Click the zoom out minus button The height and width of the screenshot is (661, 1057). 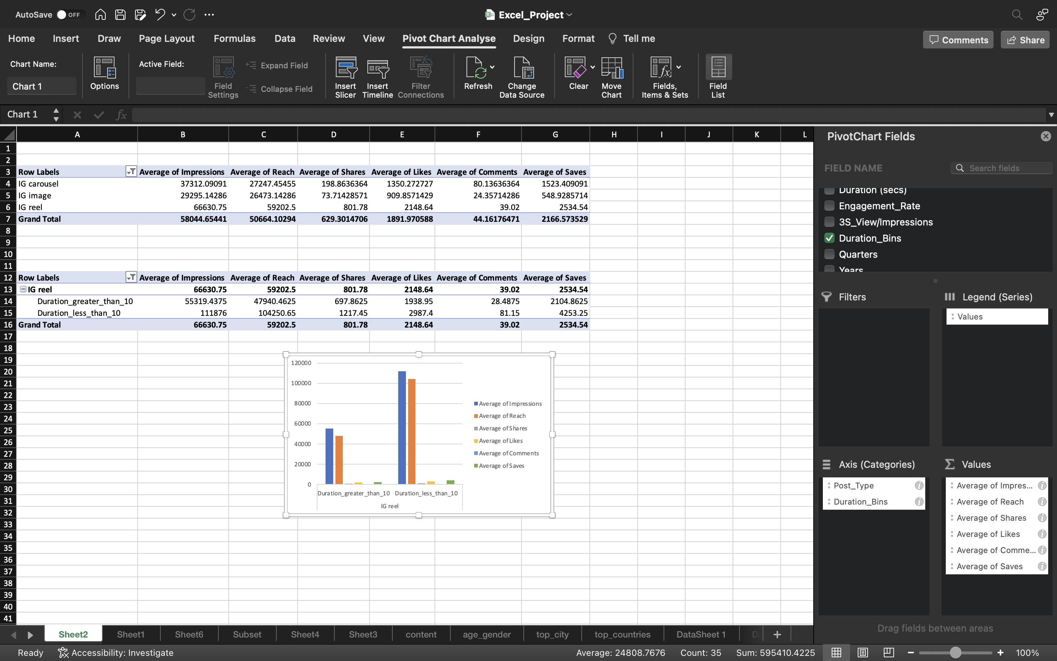pos(911,652)
